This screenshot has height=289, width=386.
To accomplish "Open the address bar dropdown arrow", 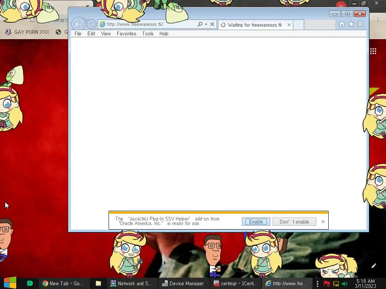I will pyautogui.click(x=206, y=24).
